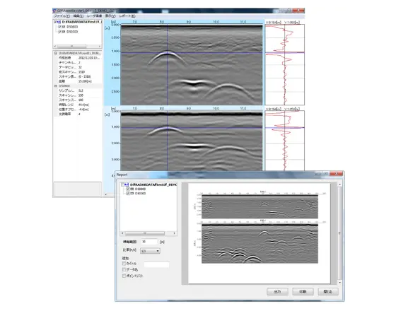The height and width of the screenshot is (311, 396).
Task: Open the 比率 ratio dropdown in Report dialog
Action: tap(150, 251)
